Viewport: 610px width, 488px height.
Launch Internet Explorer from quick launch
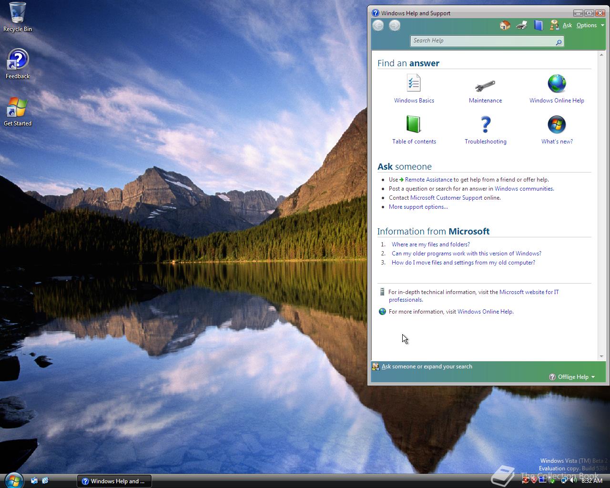click(45, 481)
